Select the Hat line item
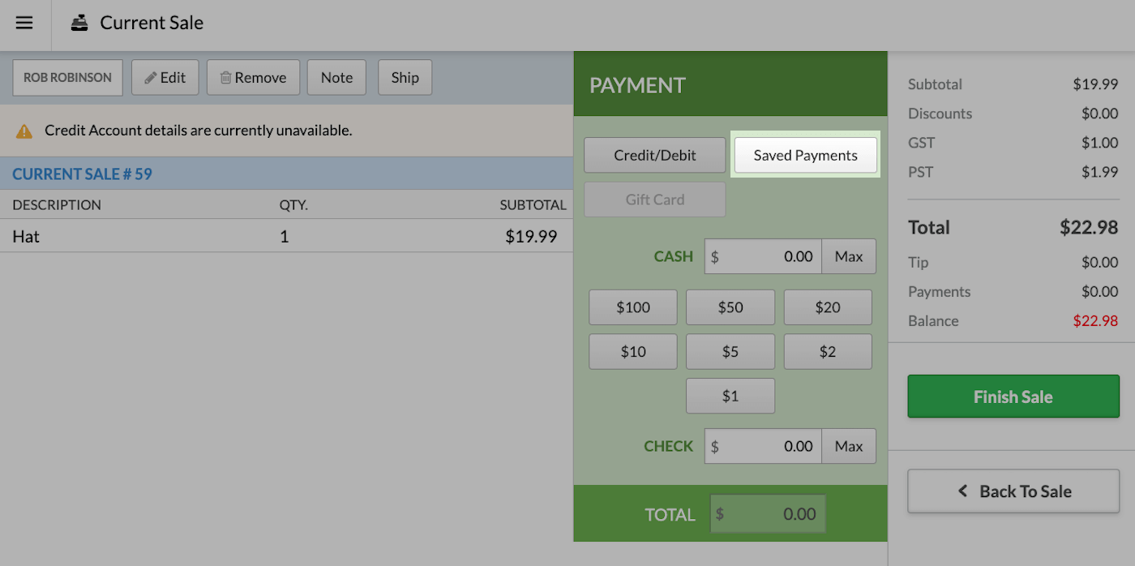This screenshot has width=1135, height=566. 286,237
